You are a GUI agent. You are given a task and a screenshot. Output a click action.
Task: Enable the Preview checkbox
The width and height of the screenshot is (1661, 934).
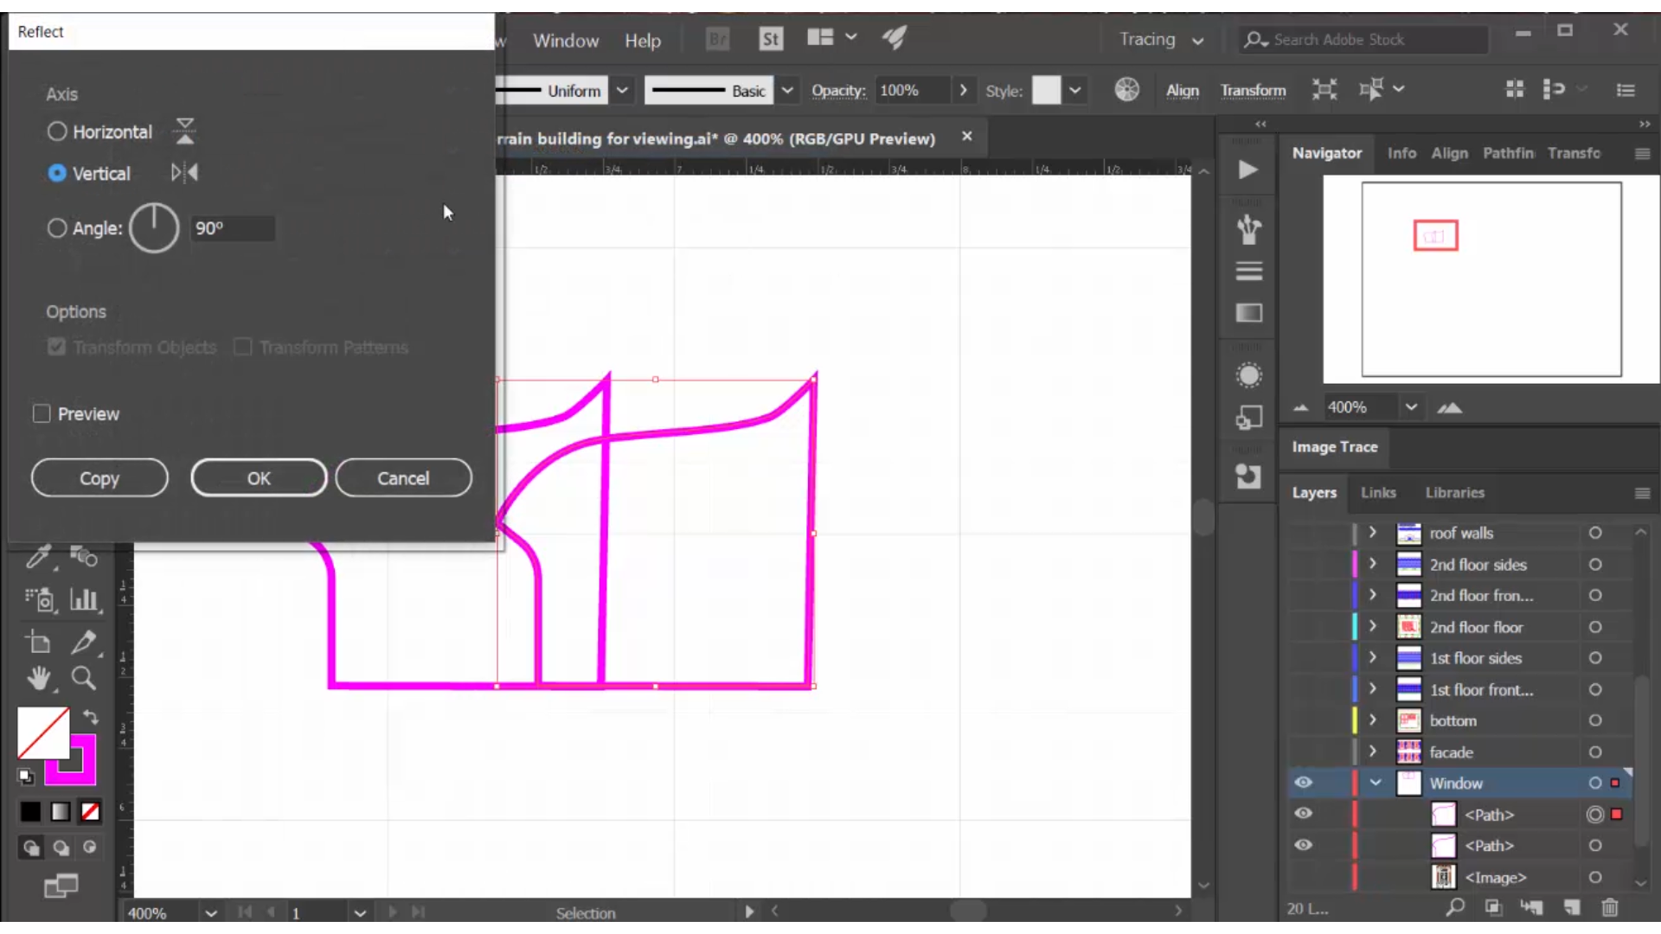coord(40,414)
